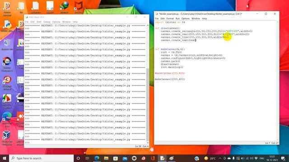Click the canvas.create_line code line
The image size is (289, 162).
(194, 37)
